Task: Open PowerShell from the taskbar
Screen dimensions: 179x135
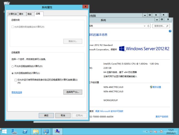Action: click(x=25, y=131)
